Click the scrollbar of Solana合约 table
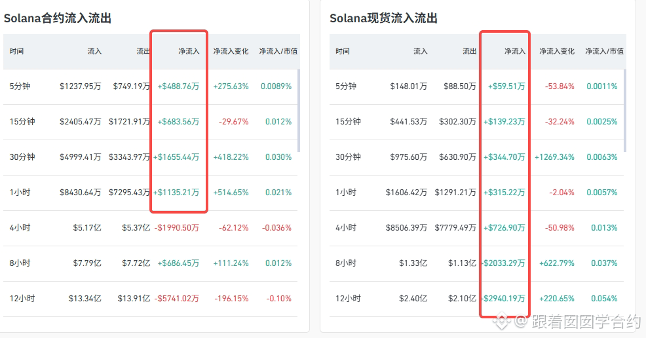The width and height of the screenshot is (646, 338). point(299,110)
